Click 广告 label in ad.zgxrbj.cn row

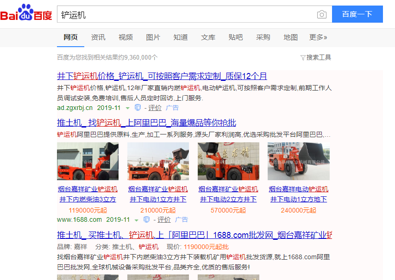pos(172,108)
